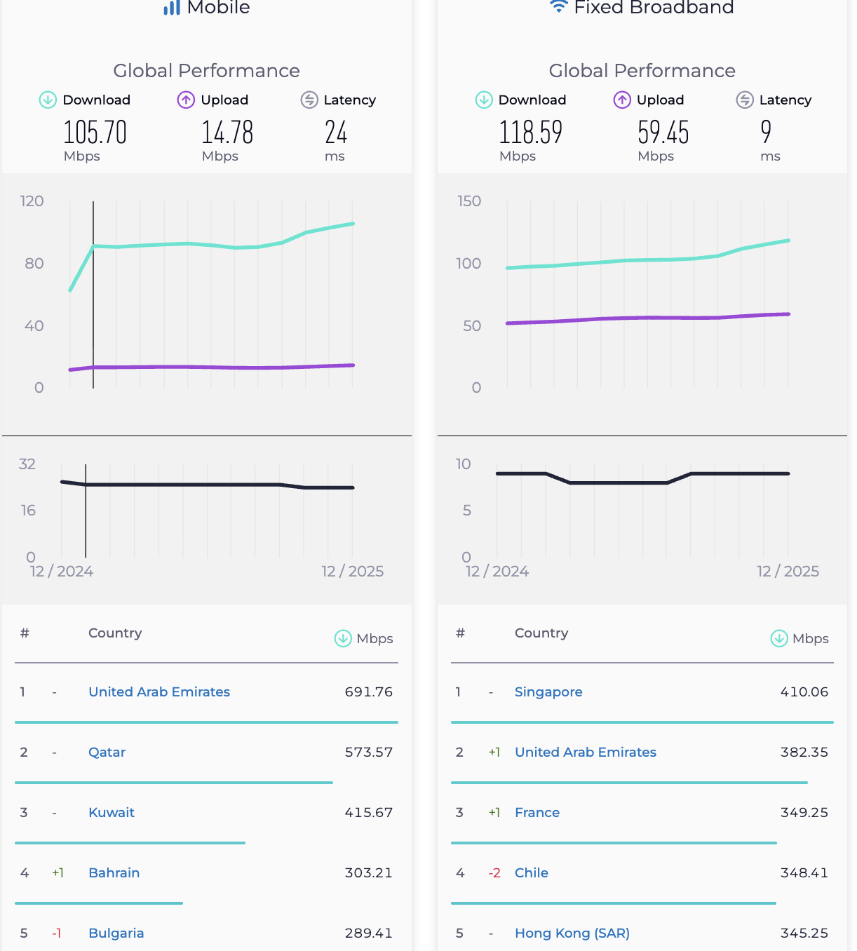Image resolution: width=857 pixels, height=951 pixels.
Task: Open the Chile country link
Action: [x=532, y=872]
